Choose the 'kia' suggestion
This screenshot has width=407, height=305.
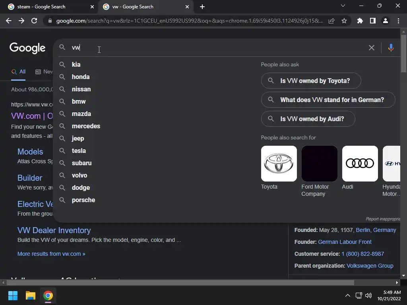coord(76,64)
